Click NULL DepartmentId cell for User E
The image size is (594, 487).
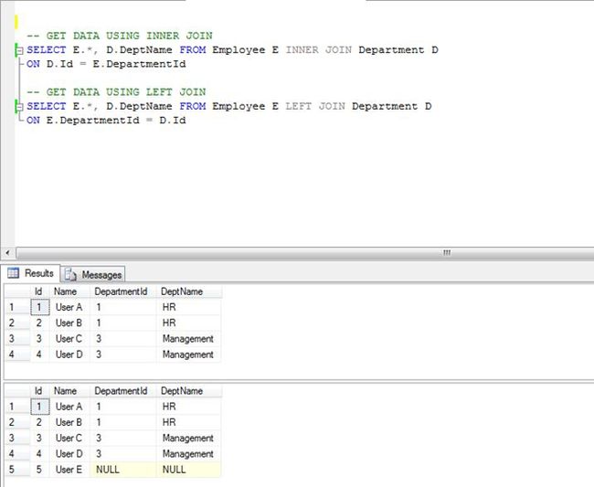(x=123, y=470)
